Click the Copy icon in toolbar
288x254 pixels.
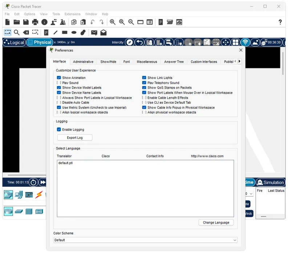(74, 22)
